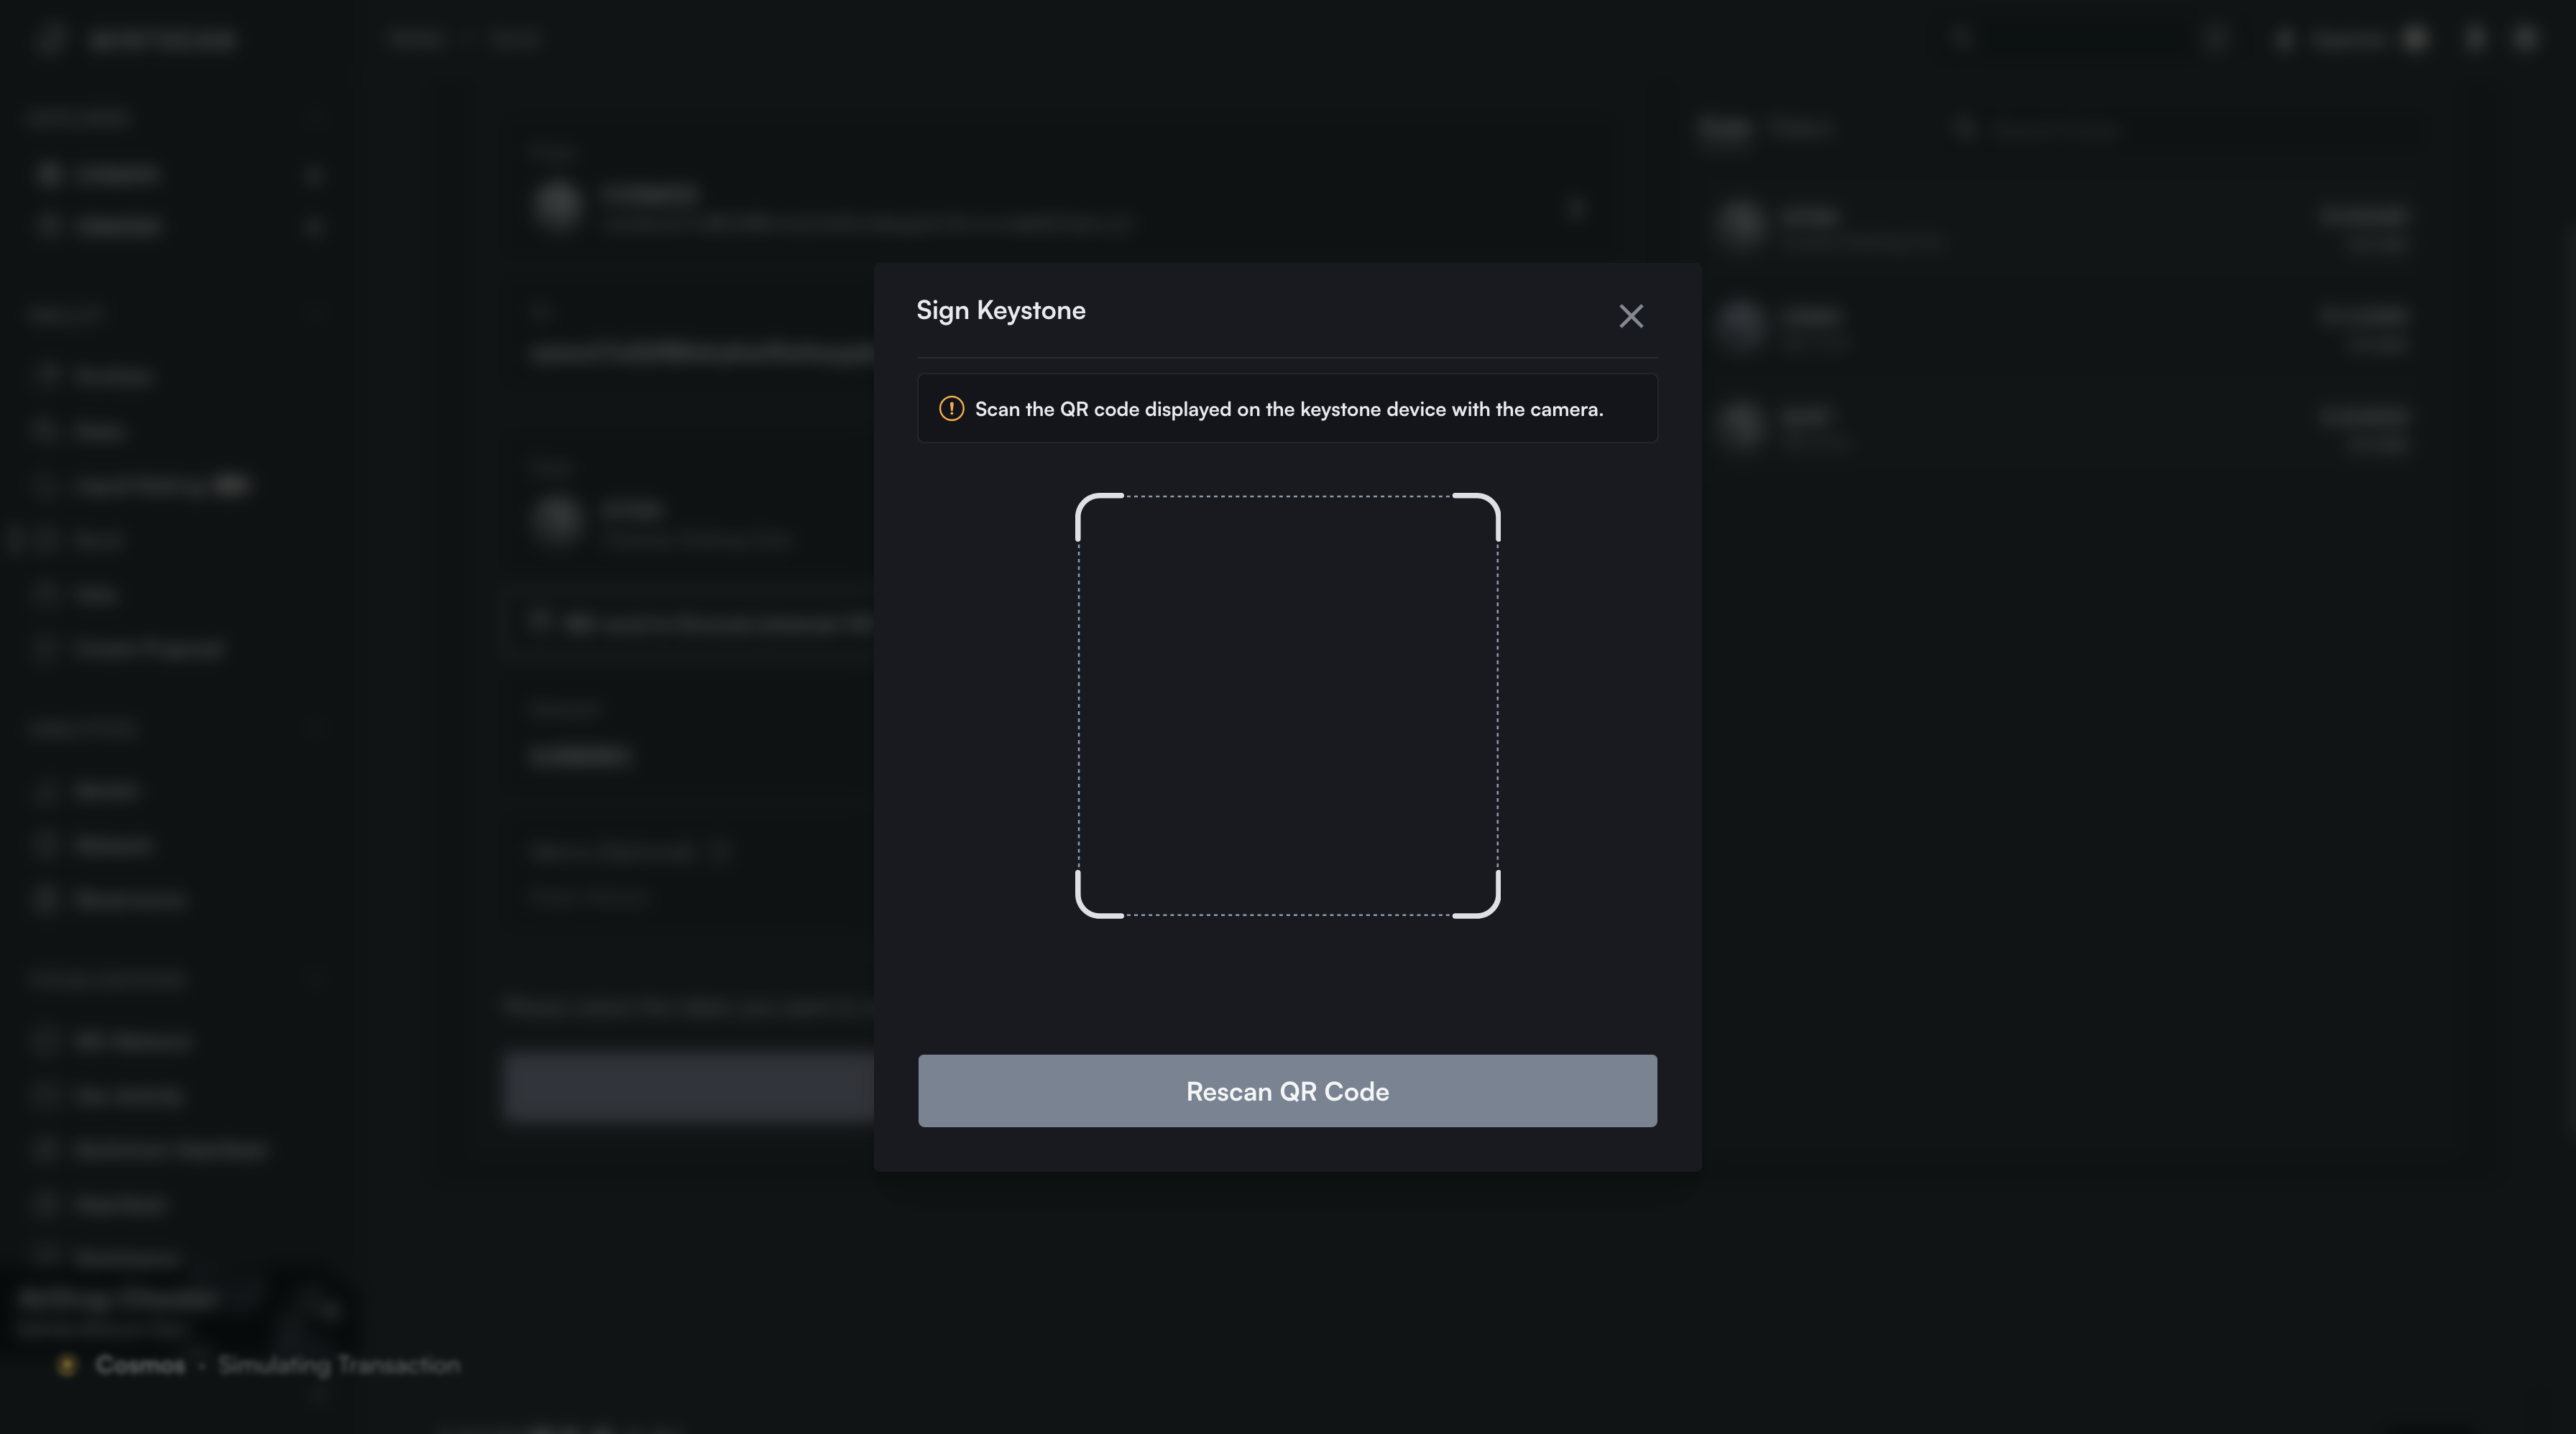2576x1434 pixels.
Task: Click inside the dashed QR scan frame
Action: point(1287,705)
